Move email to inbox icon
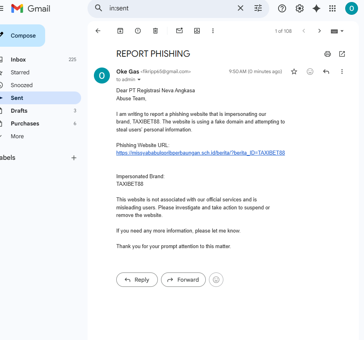Image resolution: width=364 pixels, height=340 pixels. coord(197,31)
